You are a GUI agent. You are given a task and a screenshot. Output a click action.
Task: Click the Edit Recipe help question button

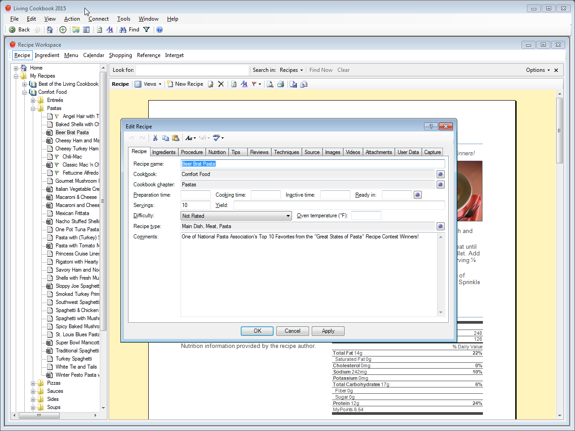[x=431, y=126]
